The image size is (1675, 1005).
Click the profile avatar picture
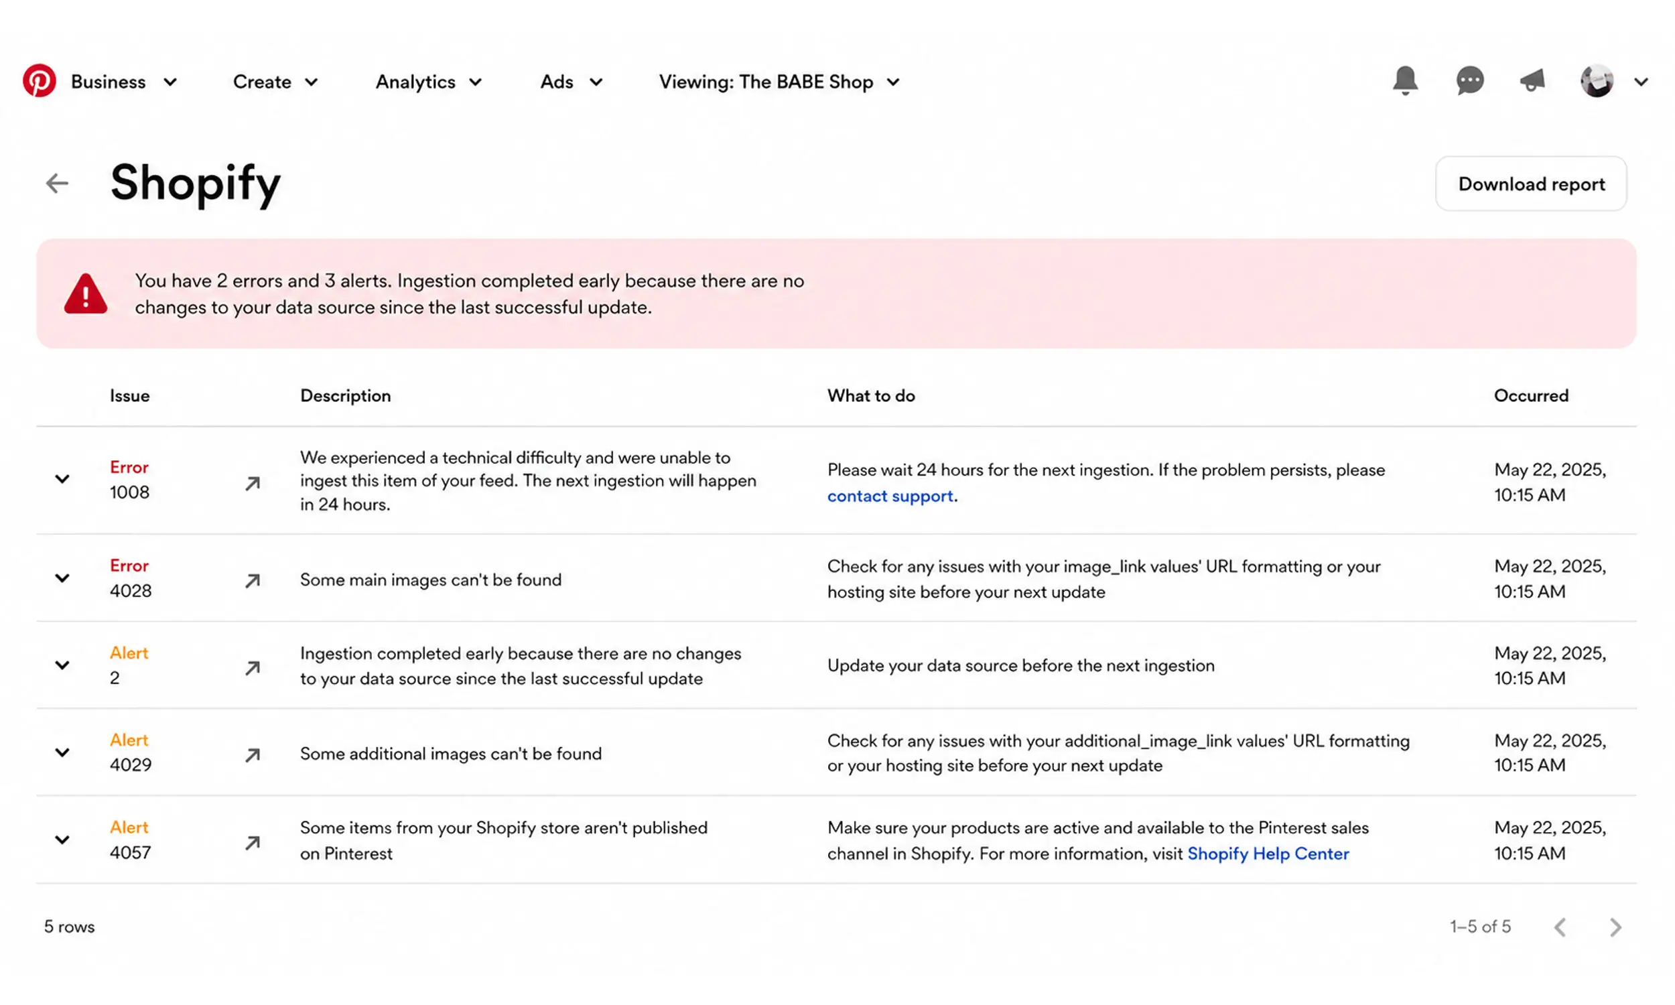click(x=1597, y=81)
